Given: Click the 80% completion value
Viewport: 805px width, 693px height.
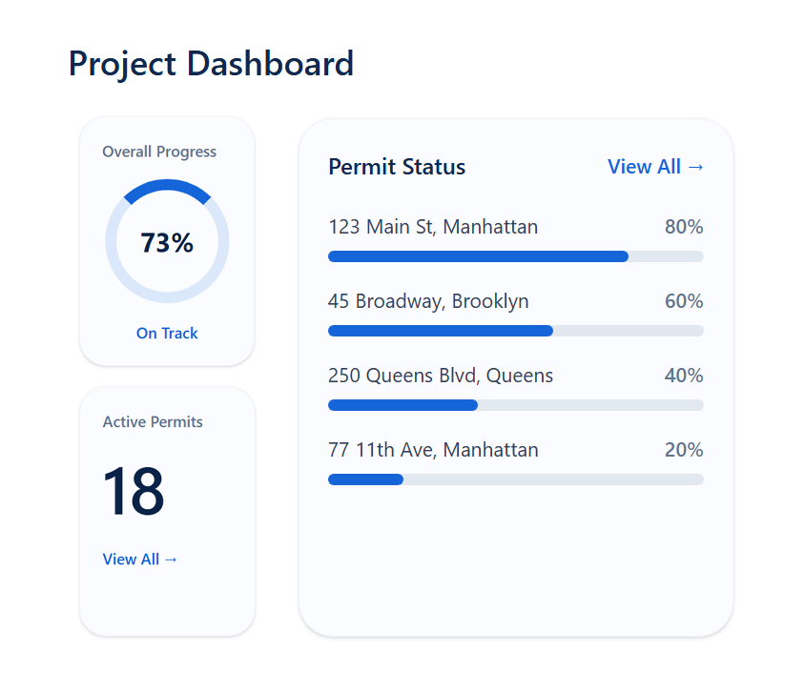Looking at the screenshot, I should point(684,227).
